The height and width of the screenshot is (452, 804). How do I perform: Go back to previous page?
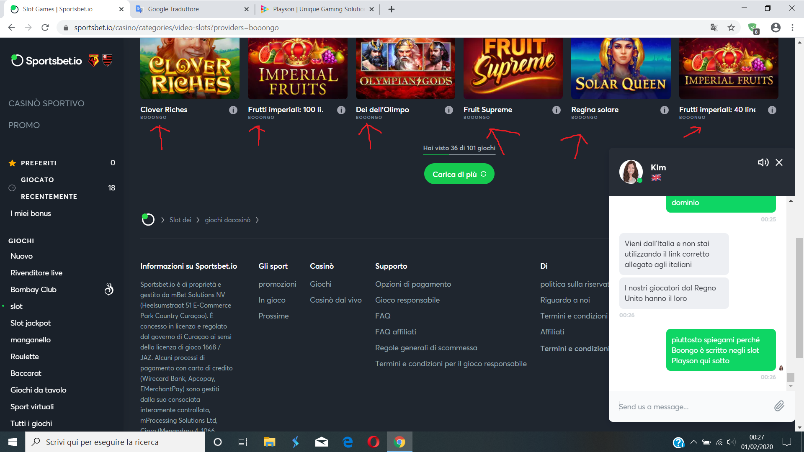12,28
